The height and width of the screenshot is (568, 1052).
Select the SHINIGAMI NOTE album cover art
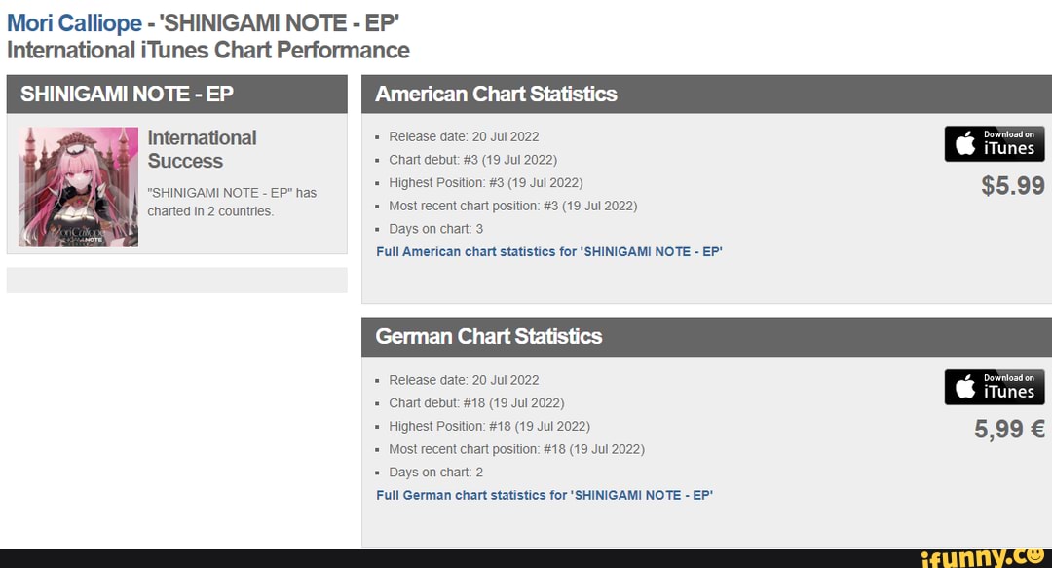pos(77,185)
